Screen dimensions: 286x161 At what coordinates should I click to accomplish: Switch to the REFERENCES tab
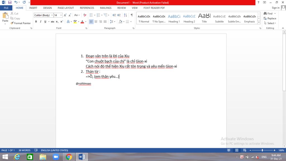[x=87, y=8]
